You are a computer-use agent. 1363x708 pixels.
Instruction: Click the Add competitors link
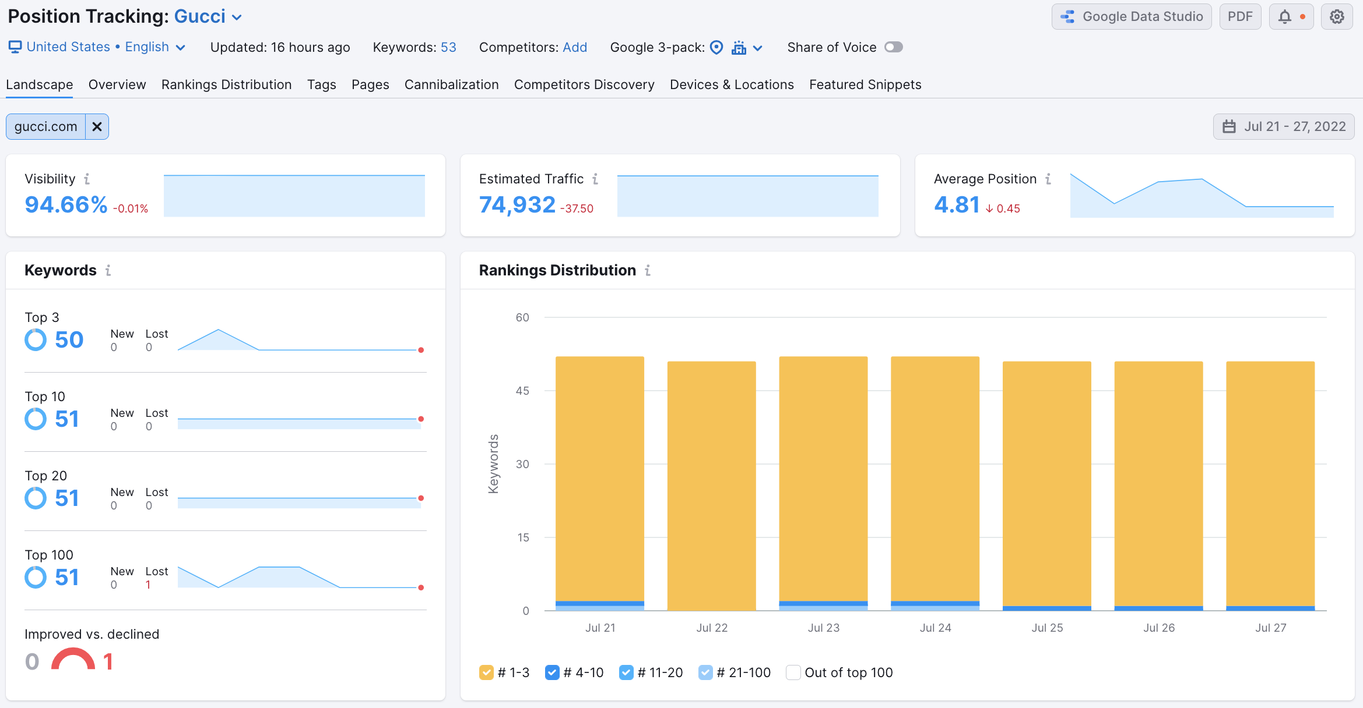pyautogui.click(x=574, y=47)
